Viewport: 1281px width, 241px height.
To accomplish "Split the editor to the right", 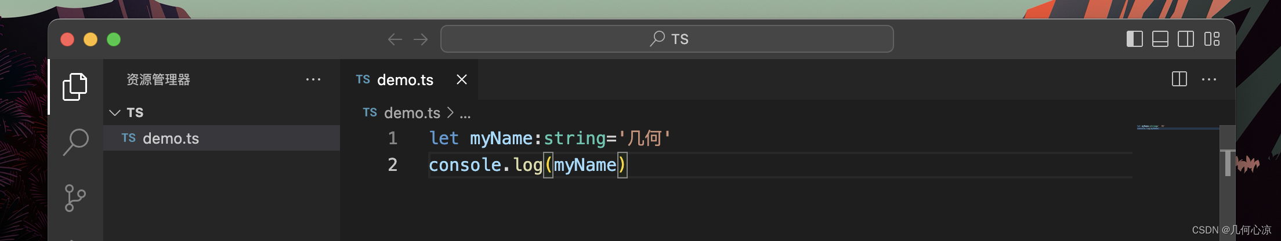I will (x=1179, y=79).
